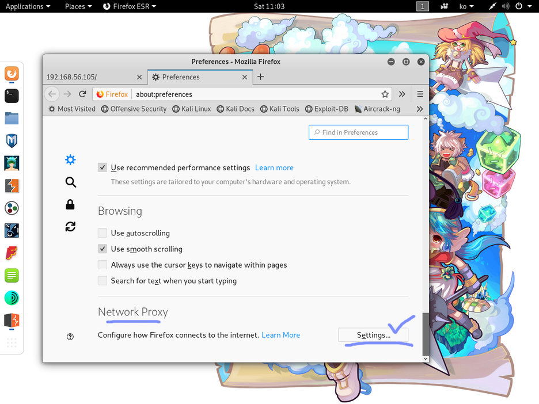
Task: Open Network Proxy Settings button
Action: point(373,335)
